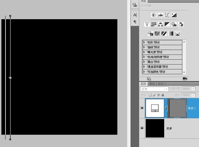Add a Curves adjustment
Viewport: 199px width, 147px height.
[167, 15]
